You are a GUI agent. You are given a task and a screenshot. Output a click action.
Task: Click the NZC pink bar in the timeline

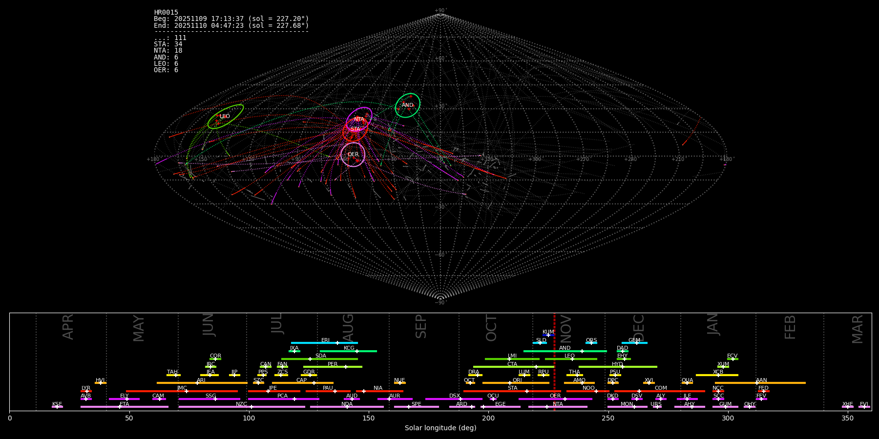coord(242,407)
